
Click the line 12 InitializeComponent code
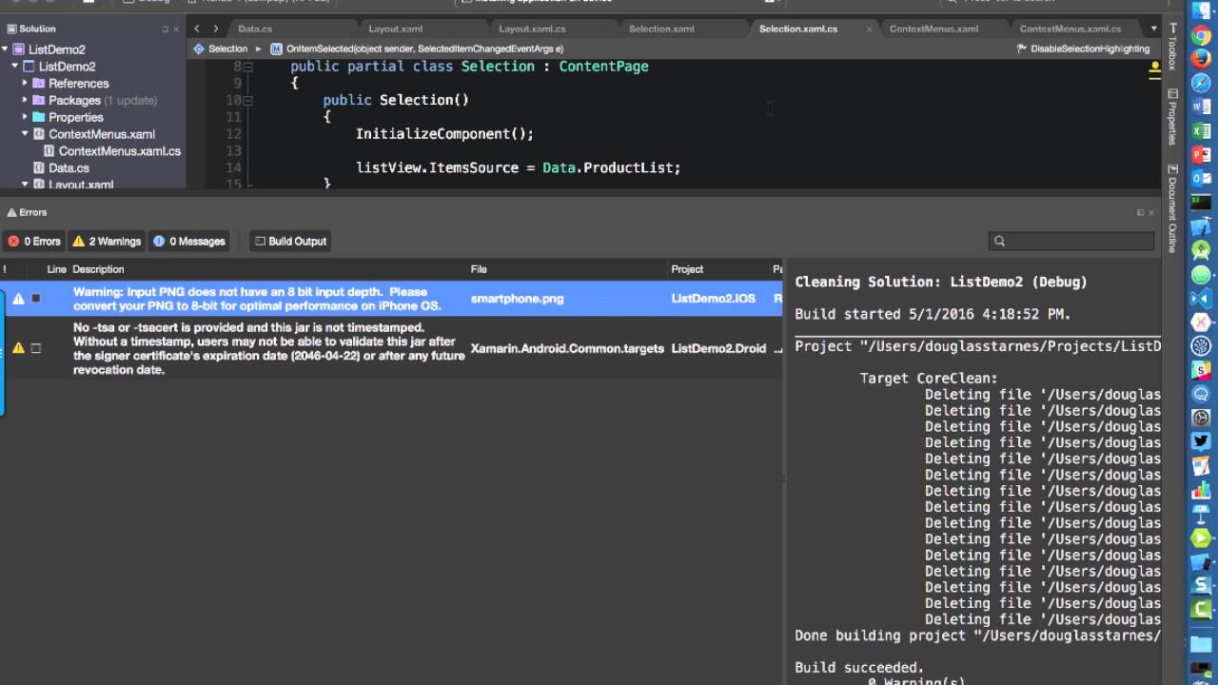[x=444, y=134]
